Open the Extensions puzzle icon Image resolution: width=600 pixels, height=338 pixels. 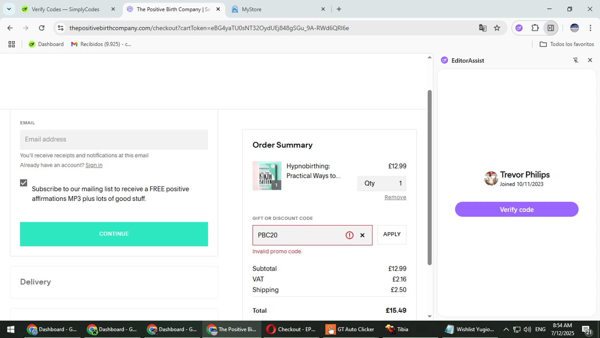click(x=535, y=28)
